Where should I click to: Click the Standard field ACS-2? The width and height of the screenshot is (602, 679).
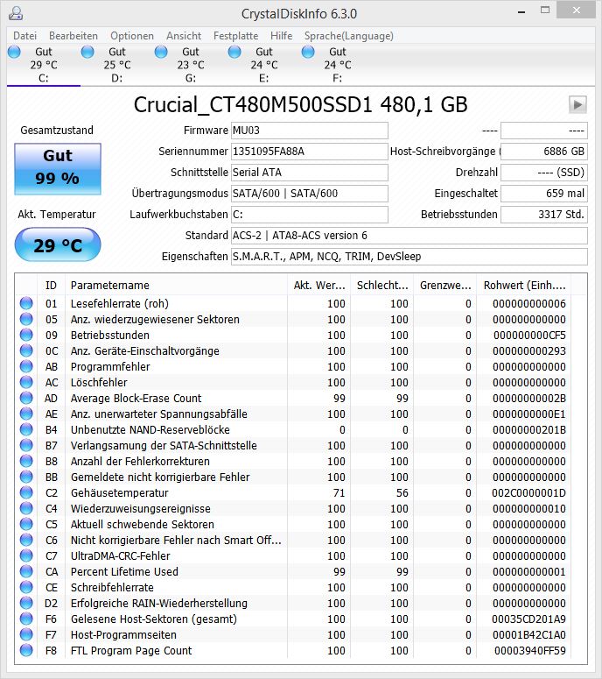[409, 236]
